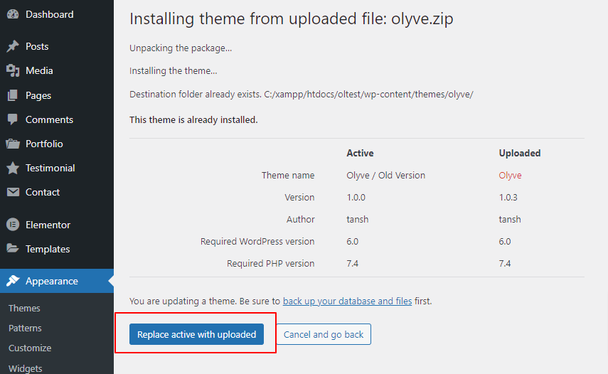Click the uploaded Olyve theme name
The image size is (608, 374).
point(510,175)
